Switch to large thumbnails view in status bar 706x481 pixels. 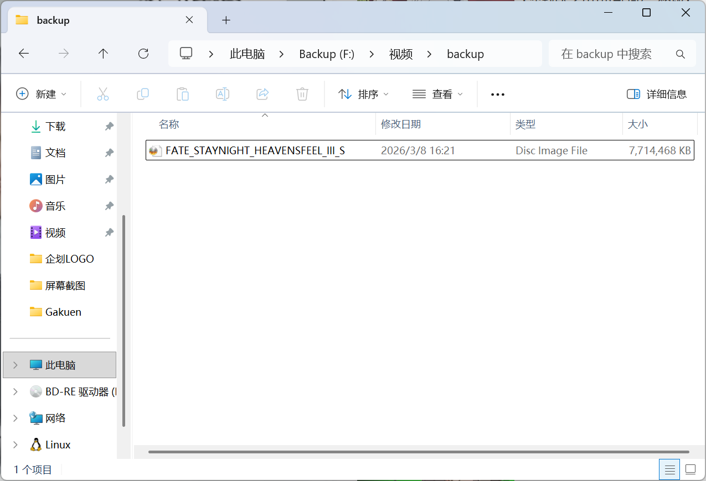690,469
